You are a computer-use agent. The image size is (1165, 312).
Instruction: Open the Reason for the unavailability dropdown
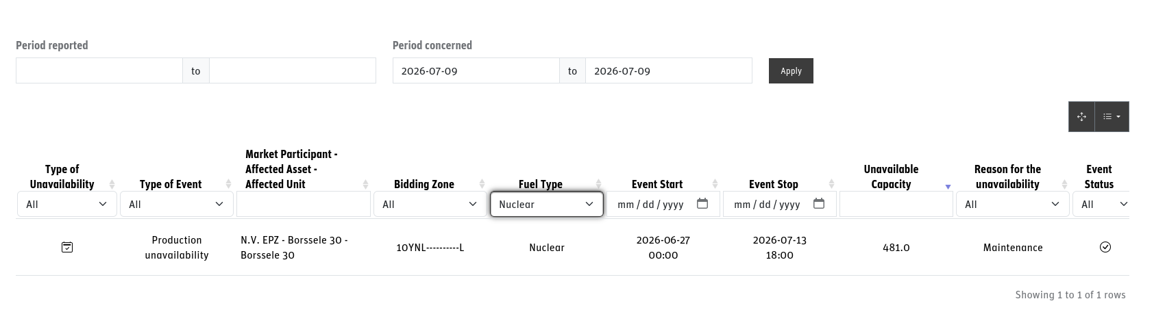pos(1012,204)
